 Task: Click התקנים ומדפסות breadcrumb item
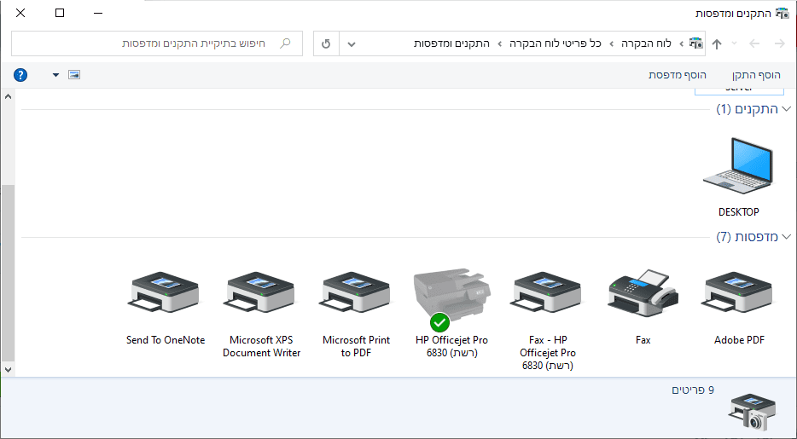(452, 43)
